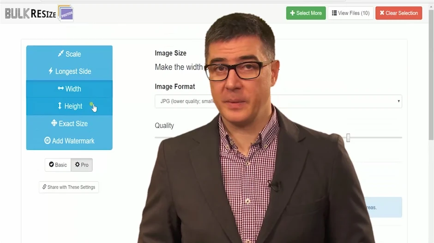Click the Add Watermark registered-mark icon

(x=48, y=140)
